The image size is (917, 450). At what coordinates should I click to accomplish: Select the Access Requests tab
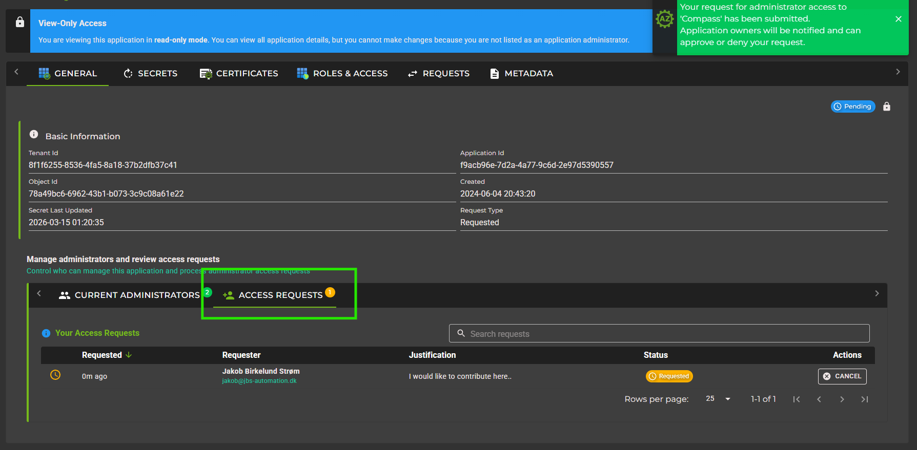[275, 295]
